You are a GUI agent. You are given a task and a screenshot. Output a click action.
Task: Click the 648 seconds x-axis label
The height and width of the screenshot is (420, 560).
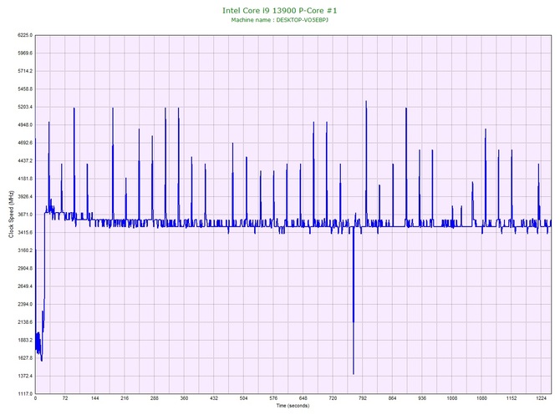click(303, 398)
